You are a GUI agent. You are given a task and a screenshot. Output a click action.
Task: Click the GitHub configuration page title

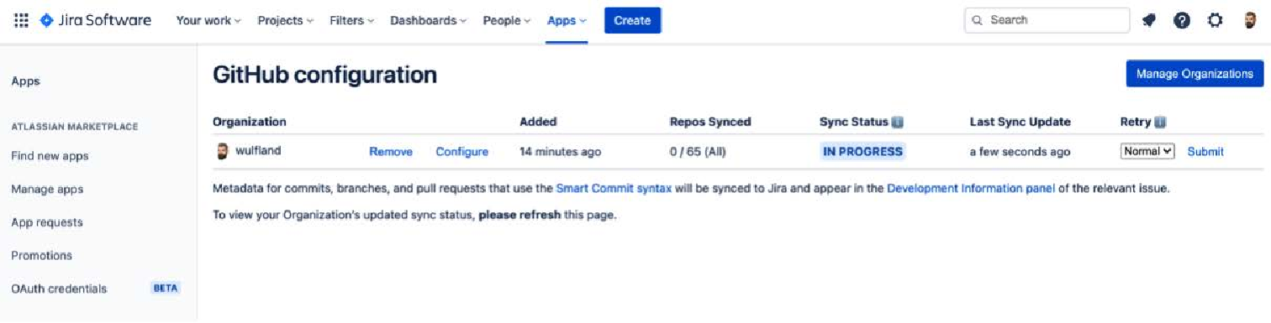point(324,75)
